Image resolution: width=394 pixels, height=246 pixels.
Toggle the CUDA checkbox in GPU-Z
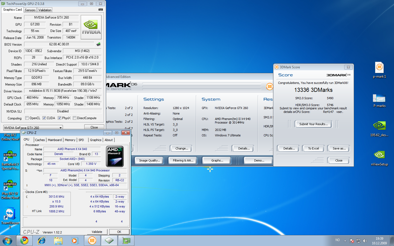44,118
